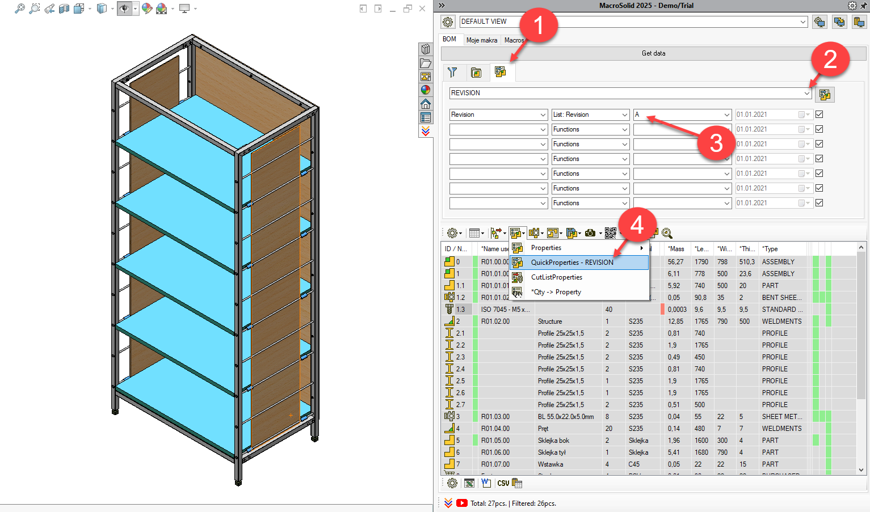Viewport: 870px width, 512px height.
Task: Switch to the Moje makra tab
Action: pos(482,40)
